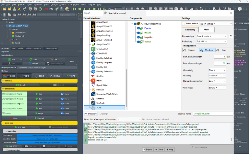Open the version dropdown for opening files

(129, 119)
